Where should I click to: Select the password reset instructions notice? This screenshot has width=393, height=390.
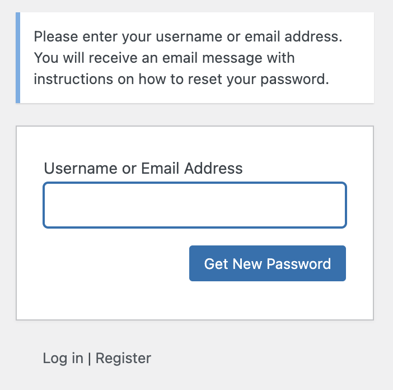(x=195, y=58)
